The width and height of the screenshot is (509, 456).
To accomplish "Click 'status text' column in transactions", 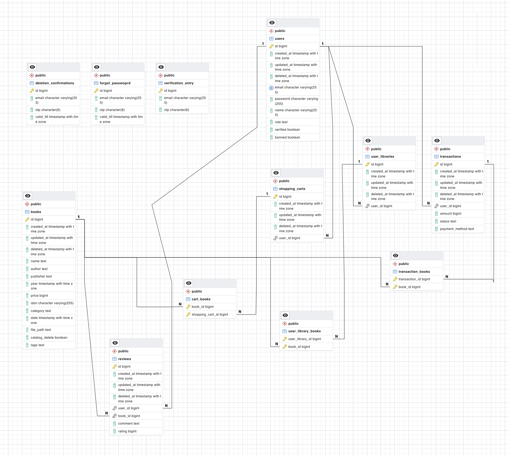I will [x=458, y=222].
